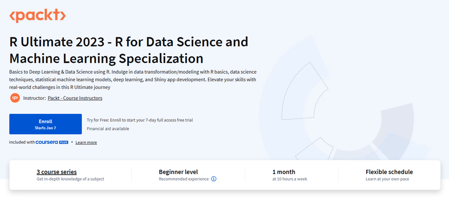Screen dimensions: 449x197
Task: Open the Recommended experience info icon
Action: (214, 179)
